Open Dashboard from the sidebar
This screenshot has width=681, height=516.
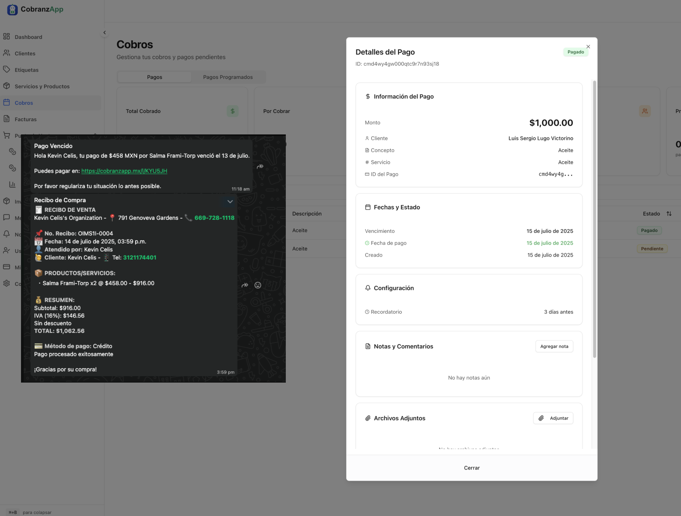coord(28,37)
